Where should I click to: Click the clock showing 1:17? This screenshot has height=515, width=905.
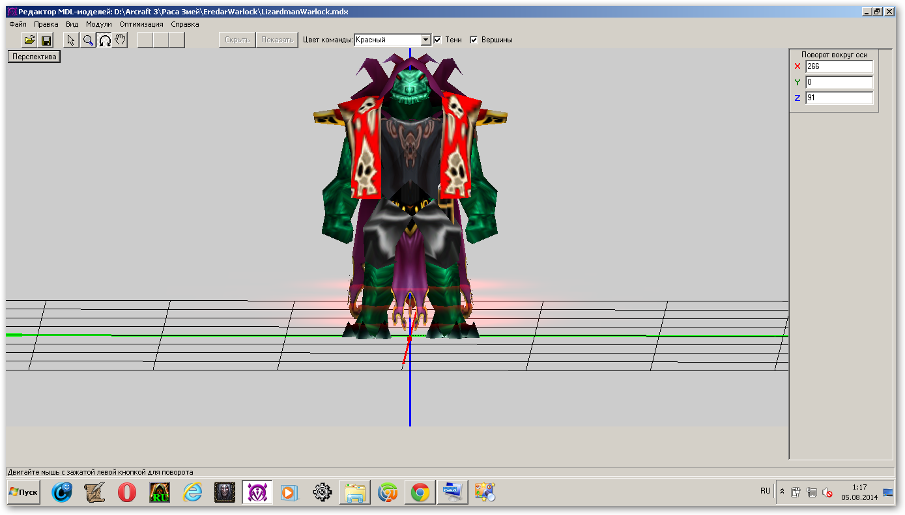point(859,487)
